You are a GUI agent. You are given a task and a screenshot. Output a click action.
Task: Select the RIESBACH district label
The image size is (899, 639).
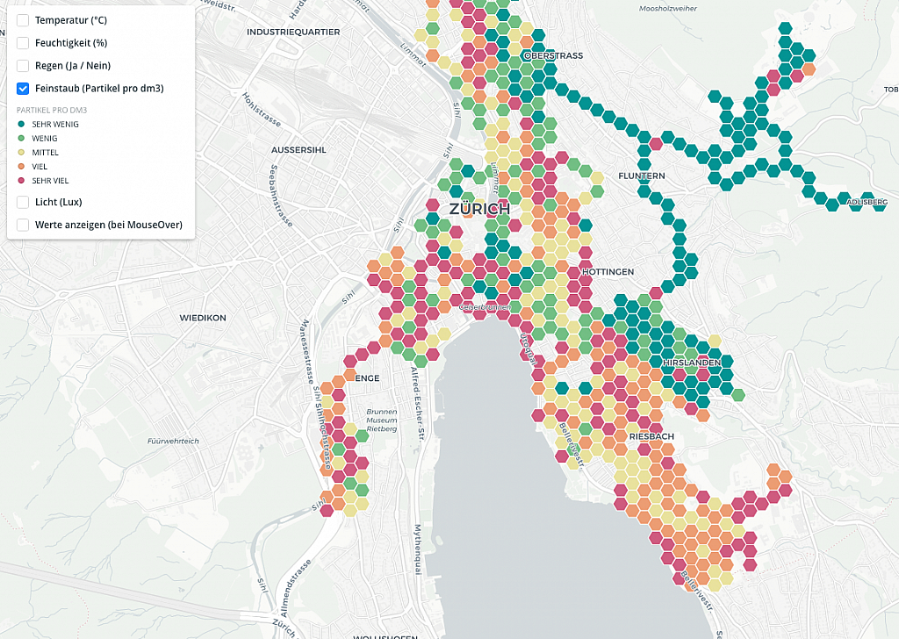651,436
